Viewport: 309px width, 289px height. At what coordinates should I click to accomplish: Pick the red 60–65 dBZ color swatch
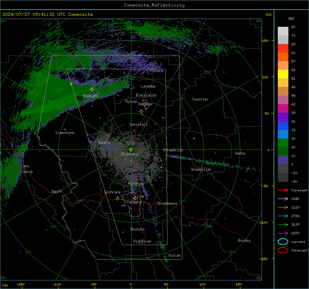click(283, 48)
